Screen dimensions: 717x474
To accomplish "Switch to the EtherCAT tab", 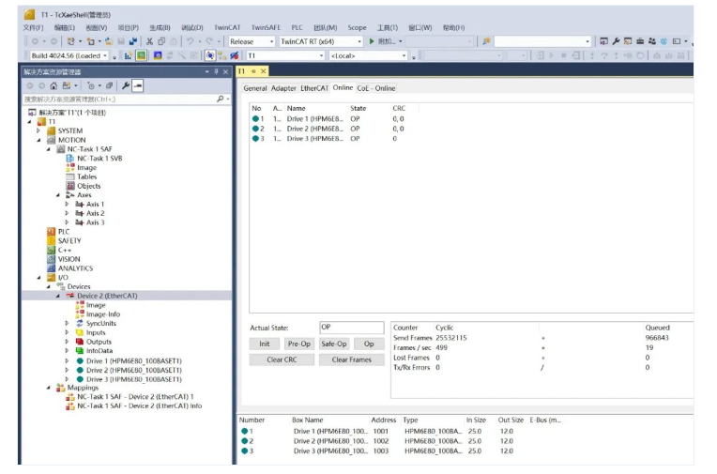I will [x=314, y=88].
